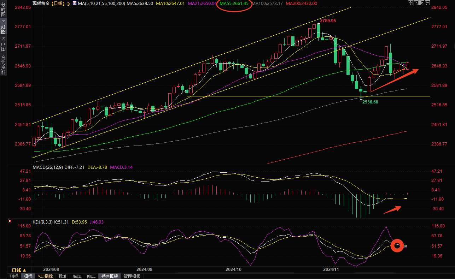Open 合约资料 side tab
The image size is (455, 279).
pyautogui.click(x=3, y=65)
